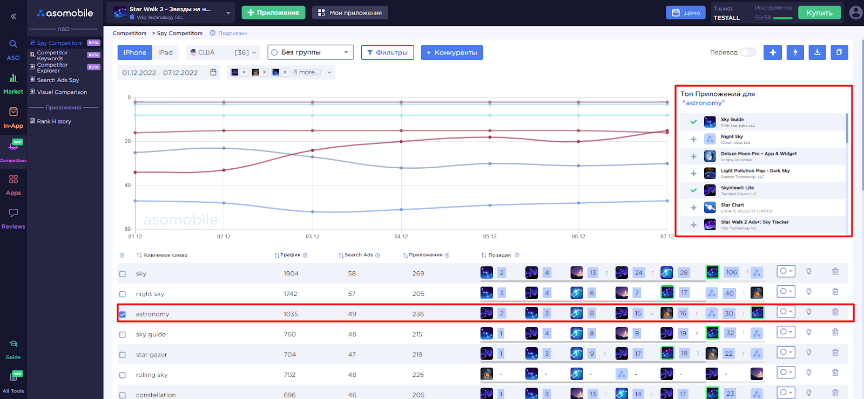This screenshot has width=864, height=399.
Task: Add Light Pollution Map app to competitors
Action: 693,174
